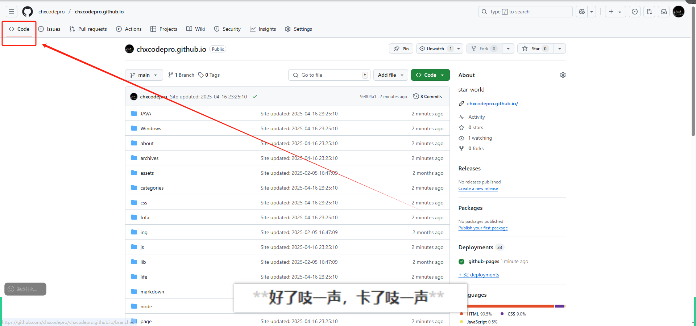Toggle Unwatch for this repository

click(x=435, y=48)
